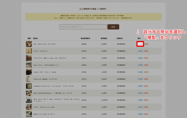The height and width of the screenshot is (118, 187).
Task: Click the product name starting with COLK
Action: [x=56, y=100]
